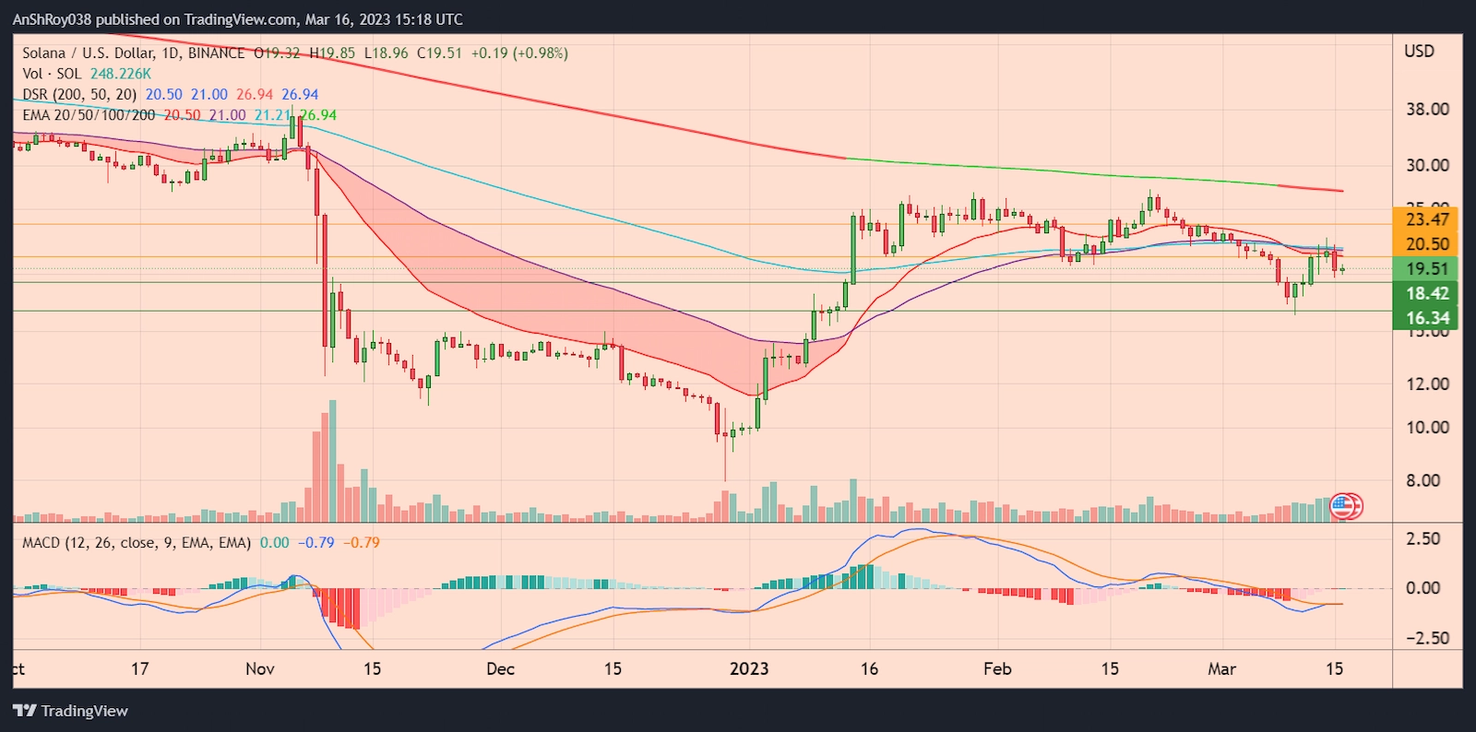This screenshot has width=1476, height=732.
Task: Click the MACD (12, 26, close, 9) legend
Action: tap(136, 543)
